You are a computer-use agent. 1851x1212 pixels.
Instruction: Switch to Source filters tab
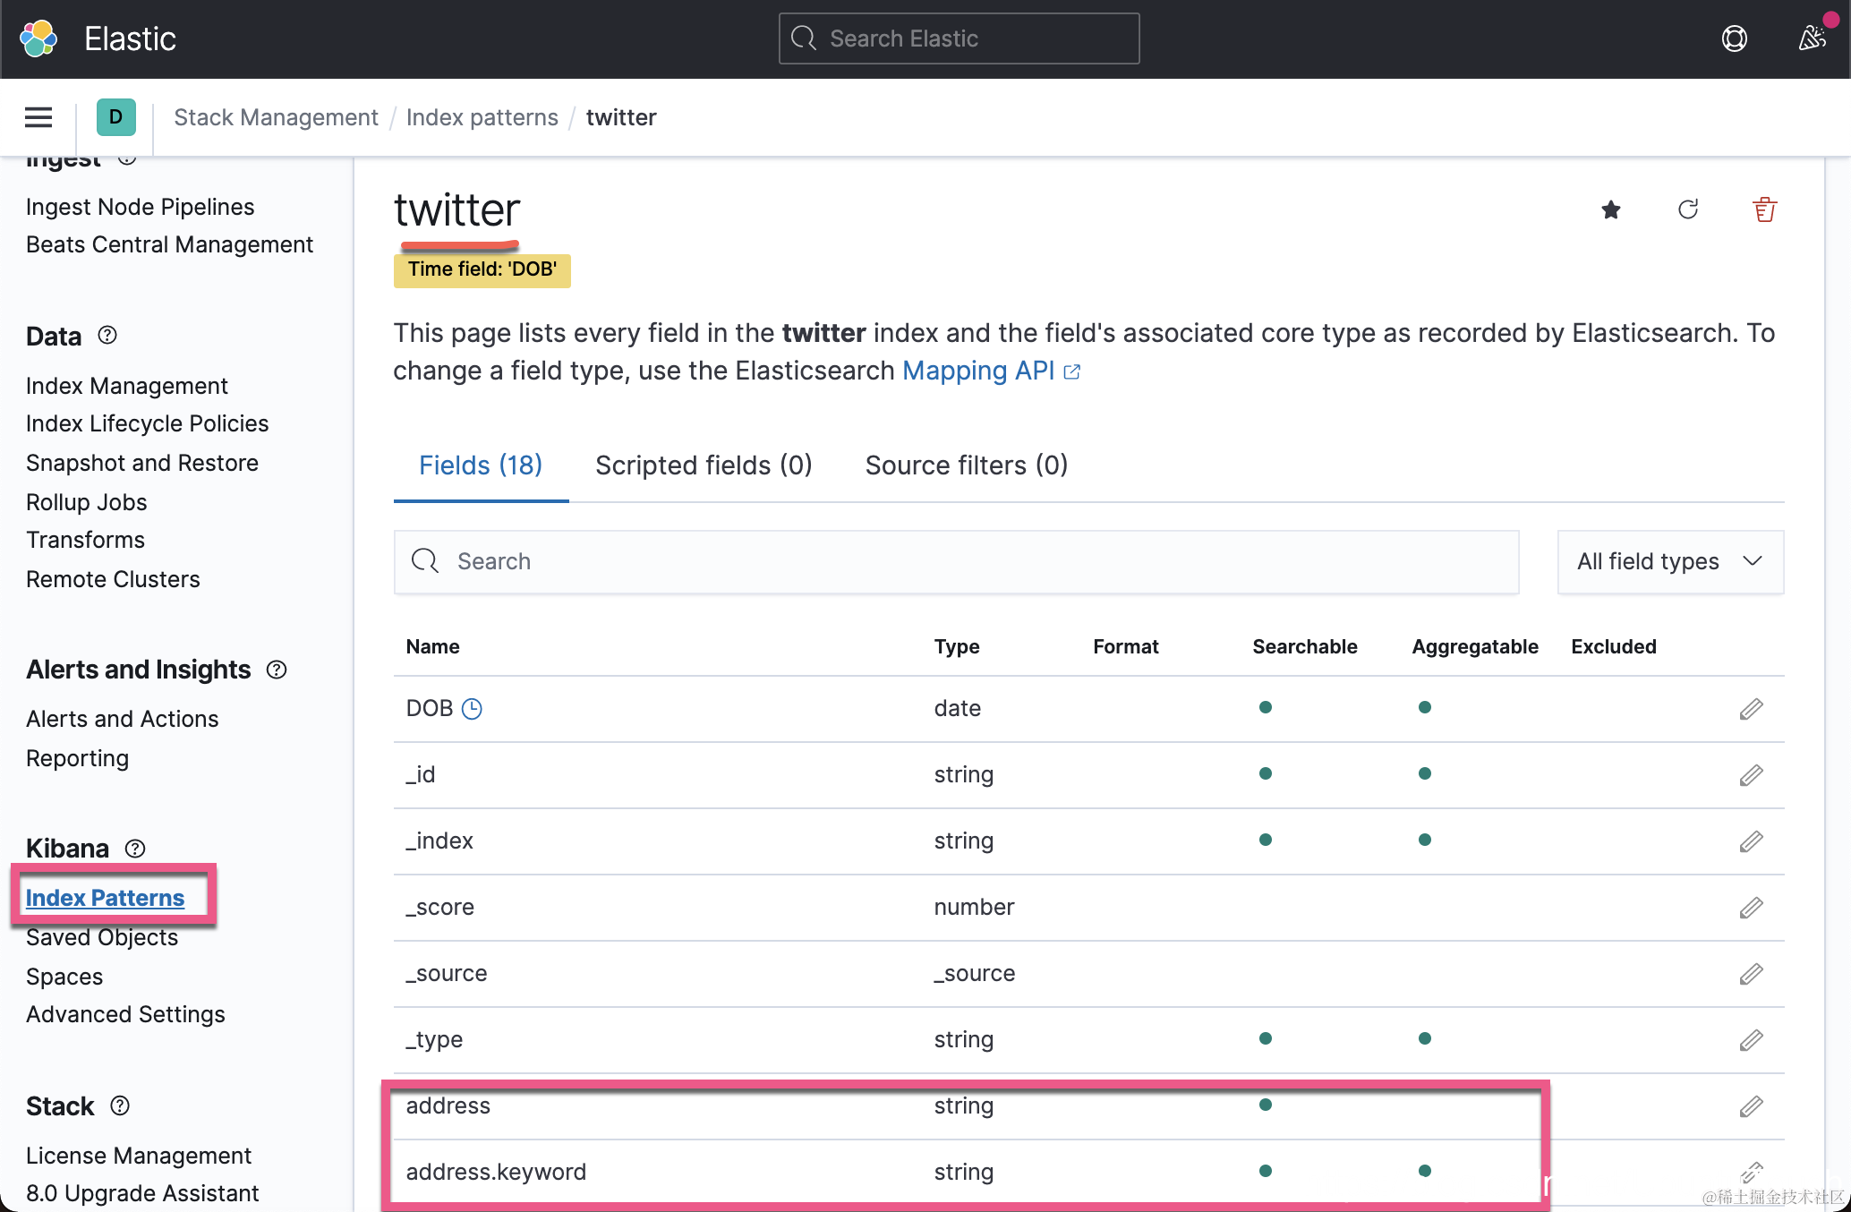point(966,465)
